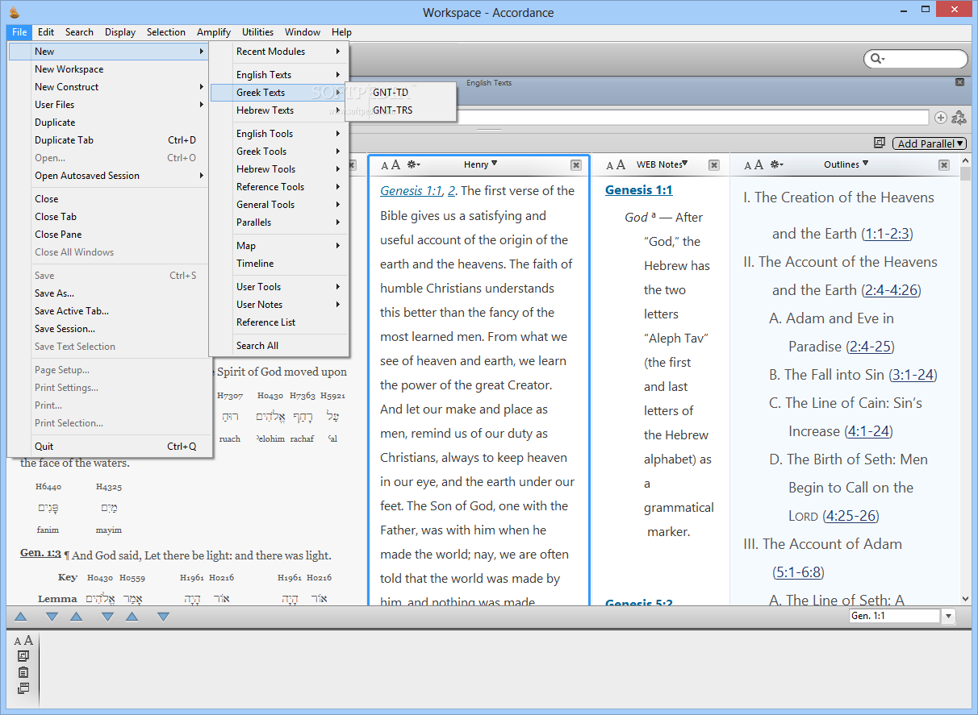Follow the 1:1-2:3 outline link

tap(887, 234)
